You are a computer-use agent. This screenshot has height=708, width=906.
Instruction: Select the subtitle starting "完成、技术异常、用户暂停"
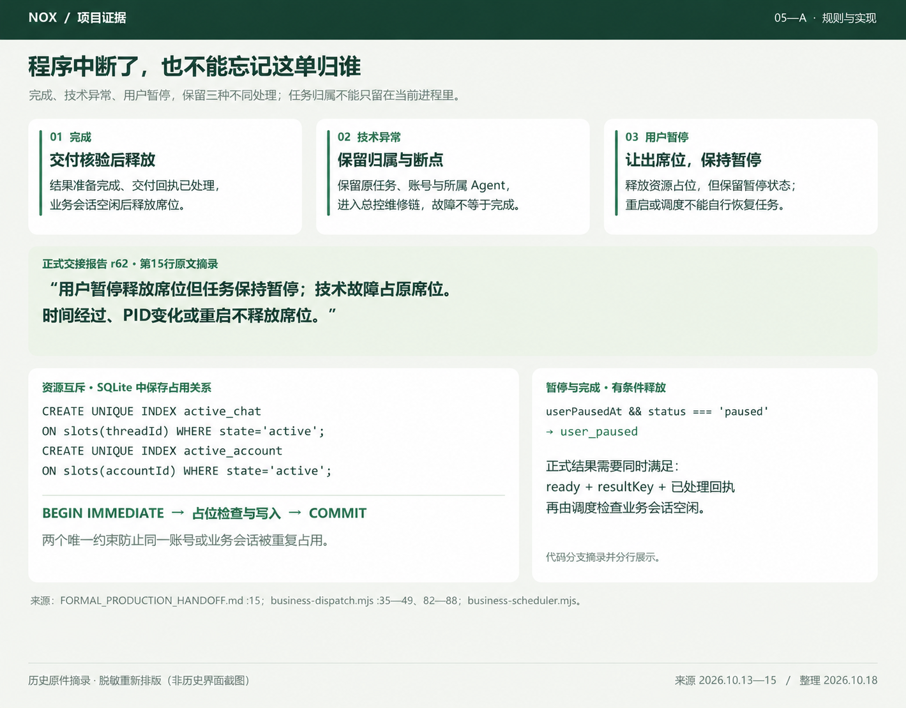245,95
